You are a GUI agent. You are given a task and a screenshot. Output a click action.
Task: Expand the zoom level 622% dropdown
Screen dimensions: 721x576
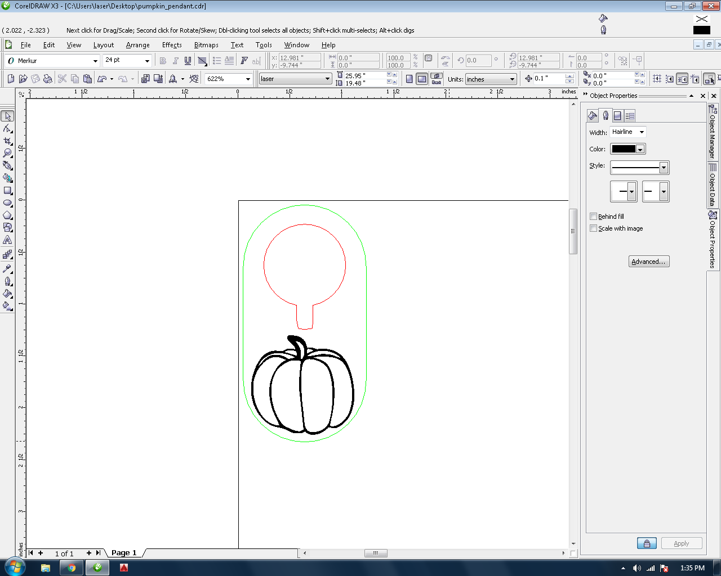pyautogui.click(x=247, y=79)
